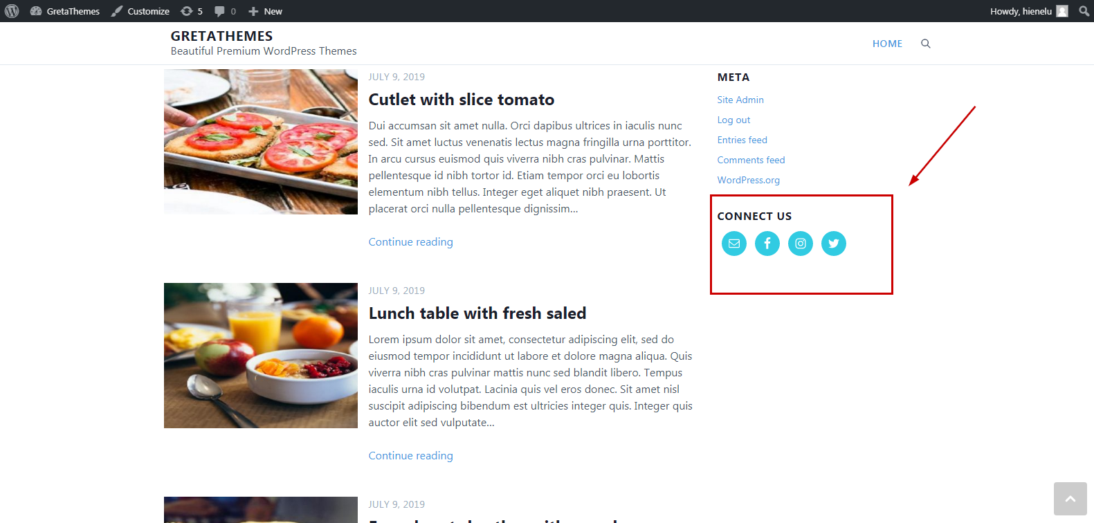
Task: Select the HOME menu item
Action: point(886,43)
